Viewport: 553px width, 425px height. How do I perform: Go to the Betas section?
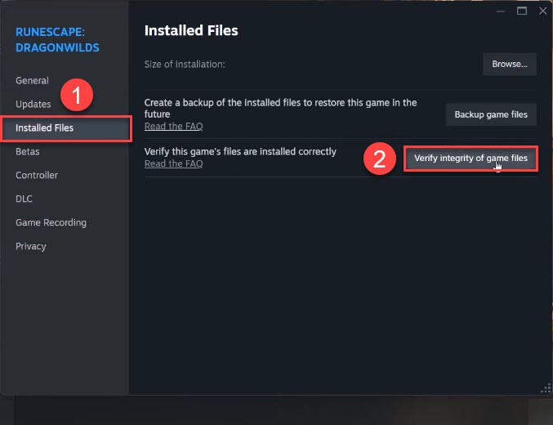coord(27,152)
